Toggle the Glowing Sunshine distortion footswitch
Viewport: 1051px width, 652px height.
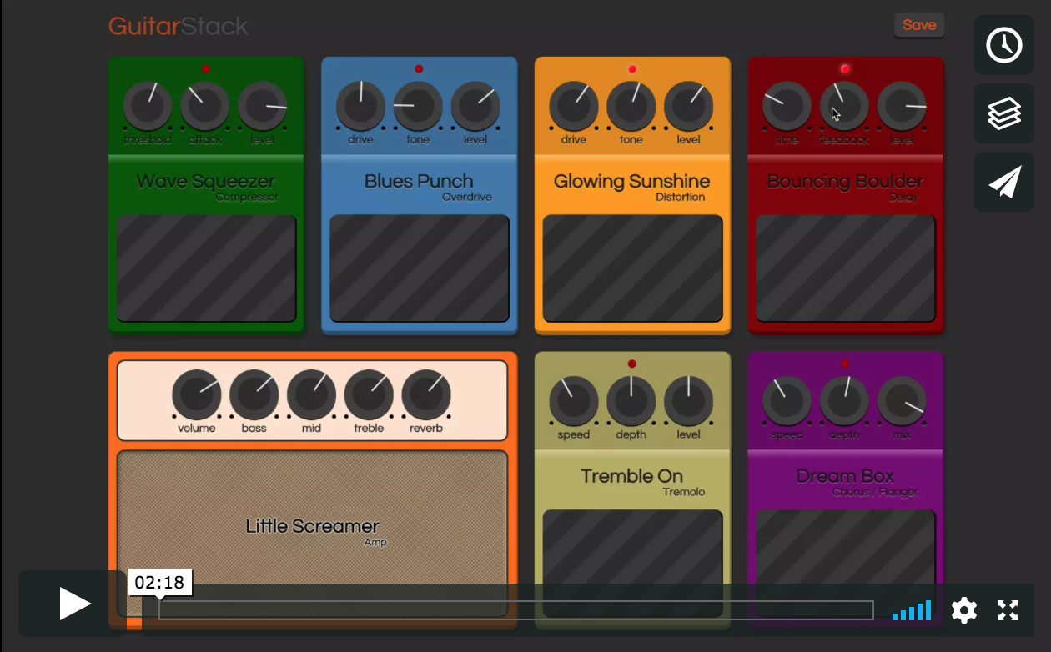click(x=632, y=268)
